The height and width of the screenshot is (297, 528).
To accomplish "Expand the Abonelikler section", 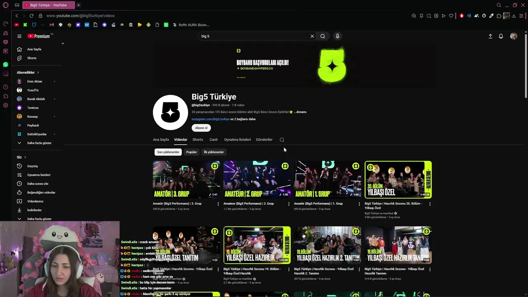I will pos(28,73).
